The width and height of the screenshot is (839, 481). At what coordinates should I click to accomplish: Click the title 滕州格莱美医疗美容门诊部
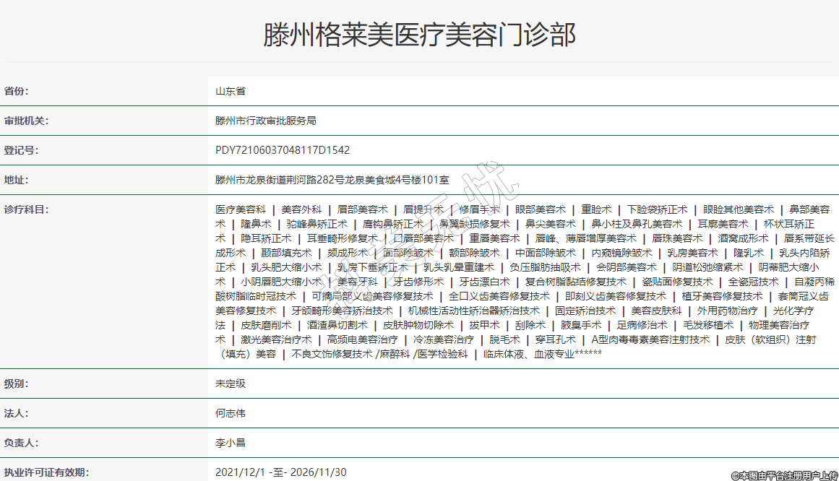(419, 35)
